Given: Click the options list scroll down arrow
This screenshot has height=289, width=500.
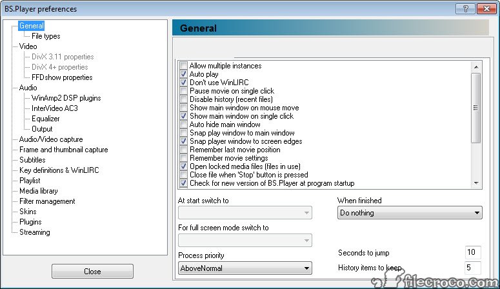Looking at the screenshot, I should 475,183.
